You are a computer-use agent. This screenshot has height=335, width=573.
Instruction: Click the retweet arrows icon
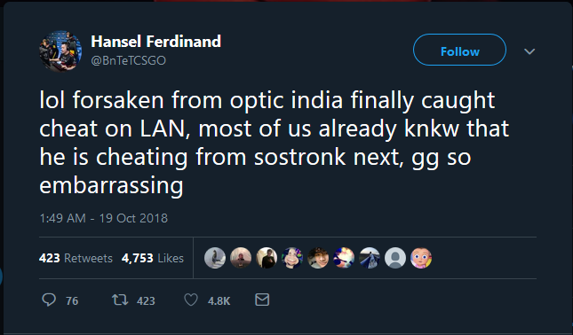(x=120, y=300)
